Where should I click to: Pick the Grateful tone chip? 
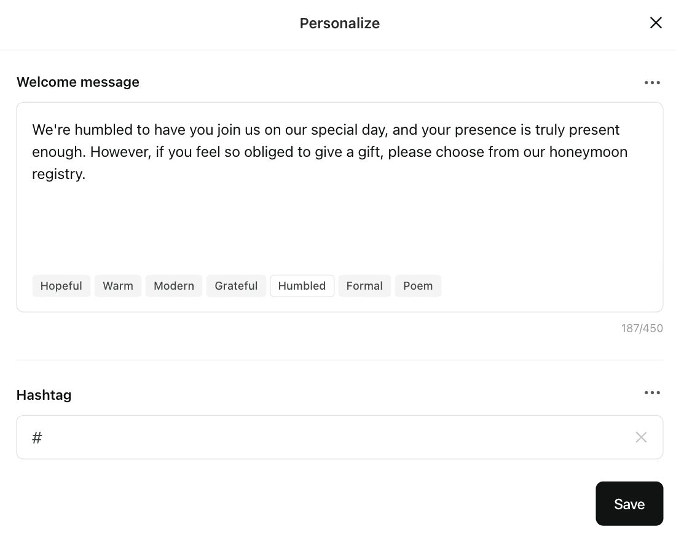(236, 286)
